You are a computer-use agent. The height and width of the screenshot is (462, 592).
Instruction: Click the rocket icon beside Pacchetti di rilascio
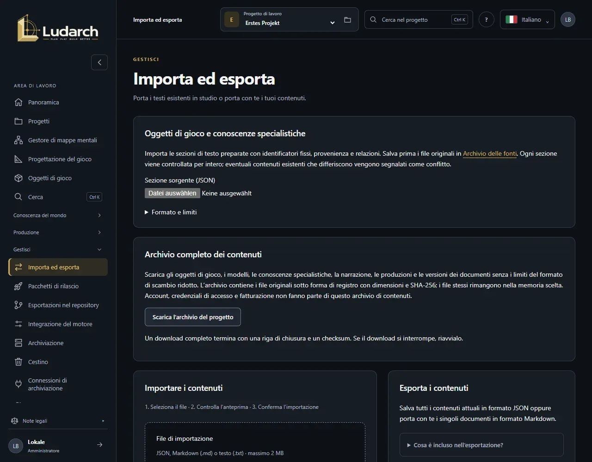coord(18,286)
